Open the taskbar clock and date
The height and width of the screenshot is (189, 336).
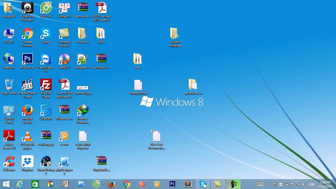(325, 184)
